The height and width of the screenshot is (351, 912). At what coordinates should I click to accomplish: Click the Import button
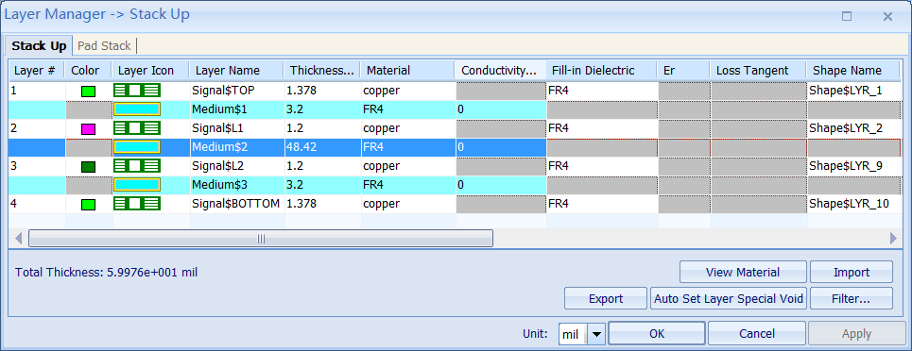[x=852, y=272]
